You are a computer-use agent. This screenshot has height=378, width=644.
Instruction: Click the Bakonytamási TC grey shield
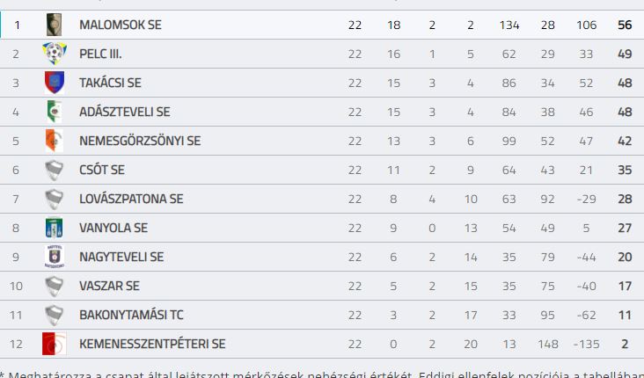click(x=55, y=315)
